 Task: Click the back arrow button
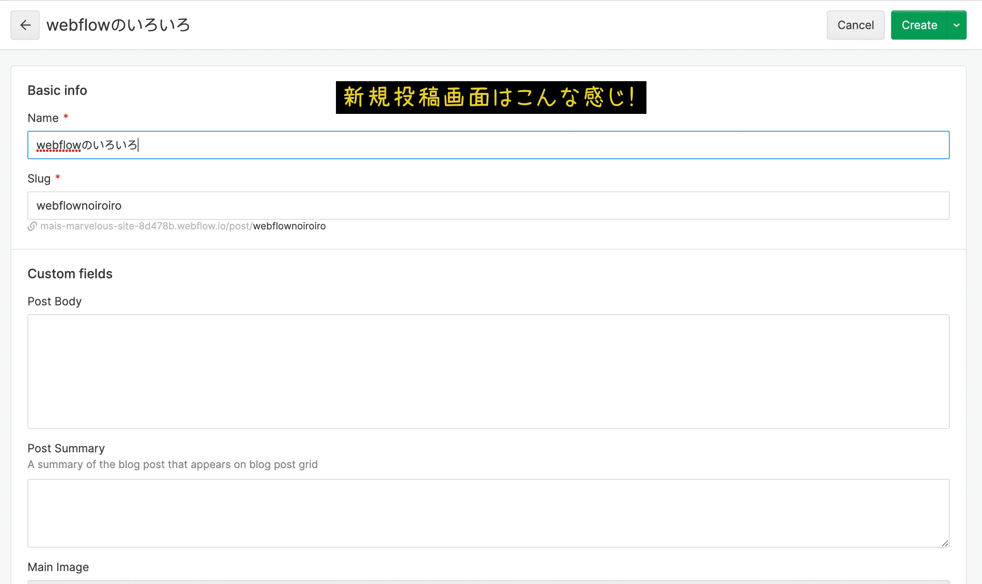(x=25, y=25)
